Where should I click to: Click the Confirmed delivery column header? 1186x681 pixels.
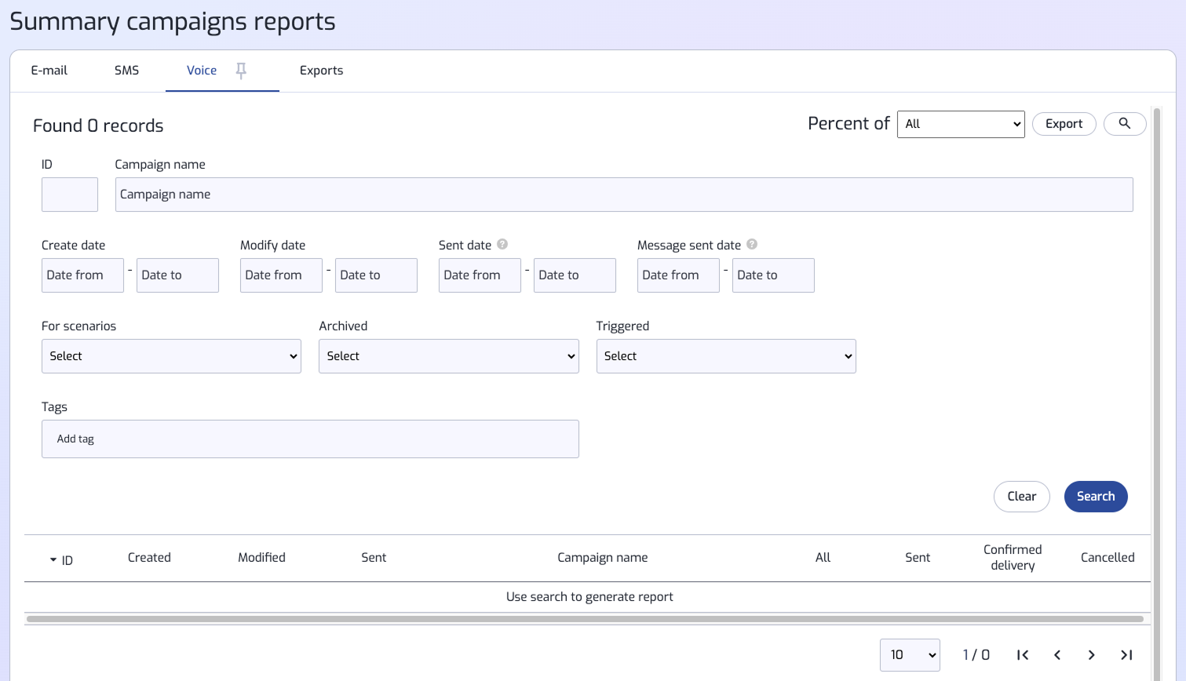(1013, 558)
